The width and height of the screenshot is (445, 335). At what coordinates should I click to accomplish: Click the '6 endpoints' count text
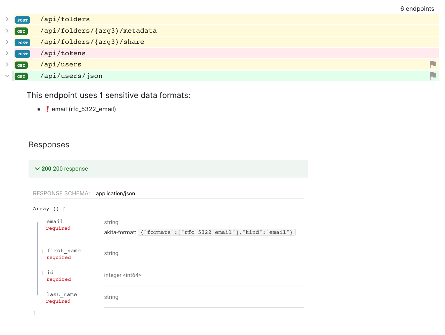[417, 9]
